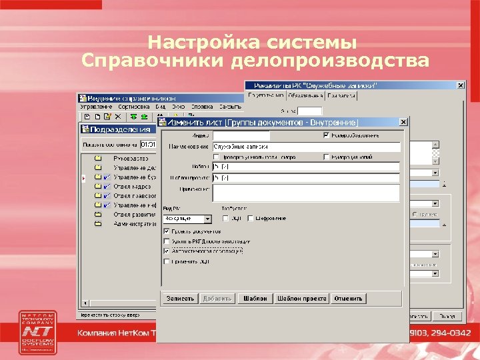Image resolution: width=480 pixels, height=360 pixels.
Task: Click the Отменить button
Action: pos(349,299)
